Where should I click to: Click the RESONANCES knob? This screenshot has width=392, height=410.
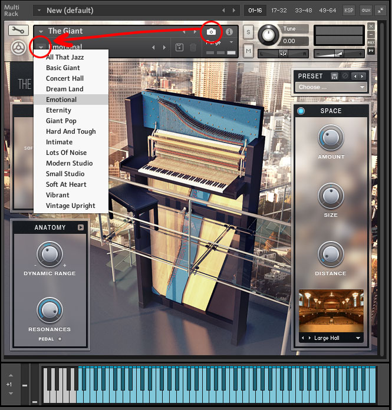coord(50,310)
